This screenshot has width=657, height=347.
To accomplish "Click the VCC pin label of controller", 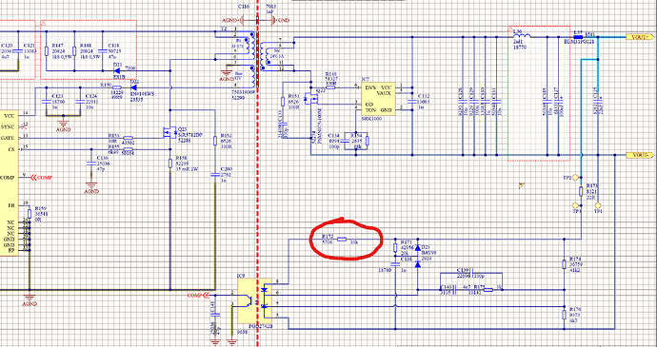I will 9,115.
